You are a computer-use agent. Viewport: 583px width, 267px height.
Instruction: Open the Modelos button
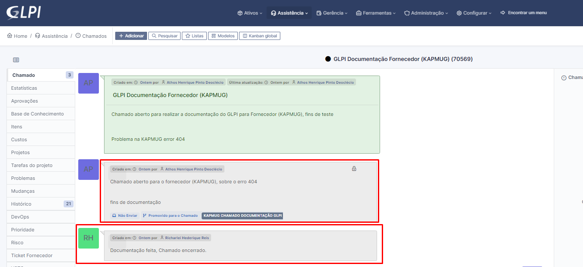[223, 36]
